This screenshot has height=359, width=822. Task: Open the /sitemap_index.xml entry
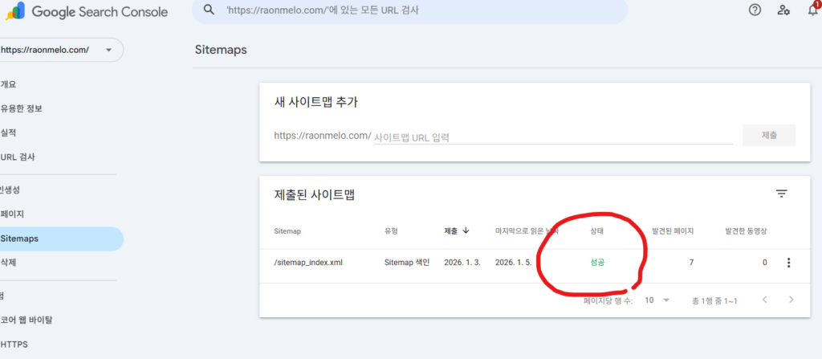point(308,263)
